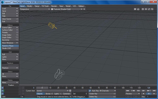Click the start frame field showing 0

point(30,88)
